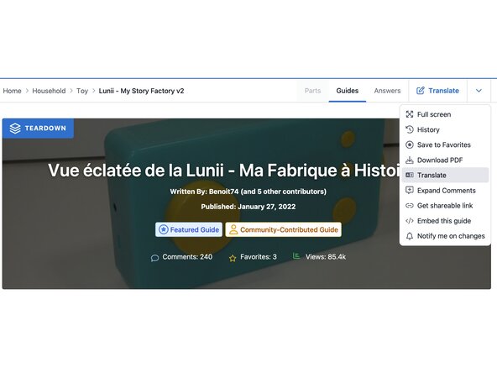Collapse the guide options chevron dropdown

coord(479,91)
